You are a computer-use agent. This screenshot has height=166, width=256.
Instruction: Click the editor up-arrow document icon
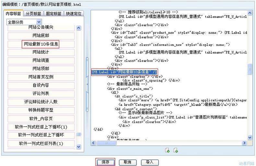click(x=176, y=150)
